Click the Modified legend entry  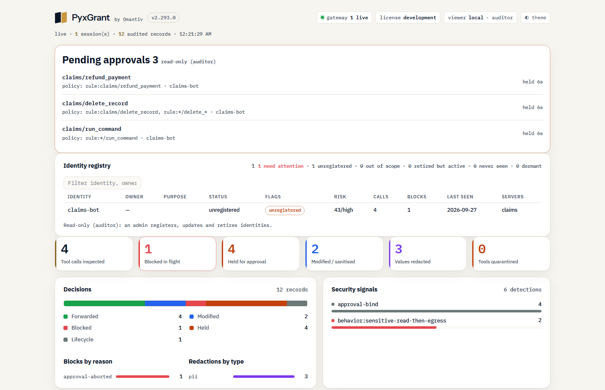249,317
